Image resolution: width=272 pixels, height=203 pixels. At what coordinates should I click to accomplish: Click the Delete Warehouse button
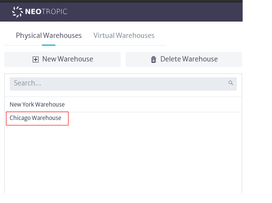pos(184,60)
